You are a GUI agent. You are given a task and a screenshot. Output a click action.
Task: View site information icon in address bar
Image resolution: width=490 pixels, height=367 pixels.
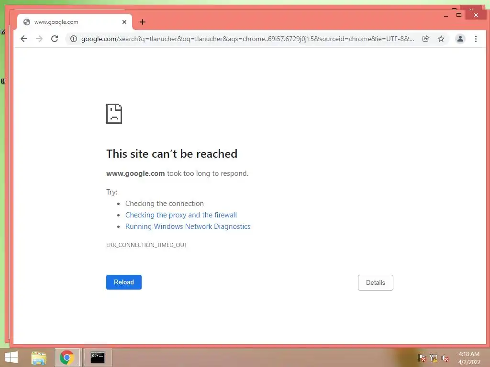point(73,39)
